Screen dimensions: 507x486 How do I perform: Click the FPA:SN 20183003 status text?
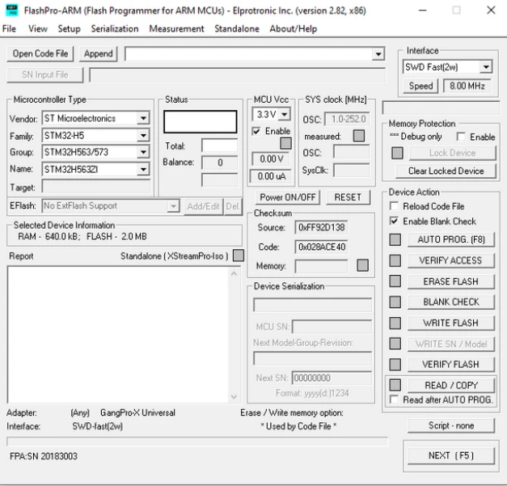(x=44, y=456)
